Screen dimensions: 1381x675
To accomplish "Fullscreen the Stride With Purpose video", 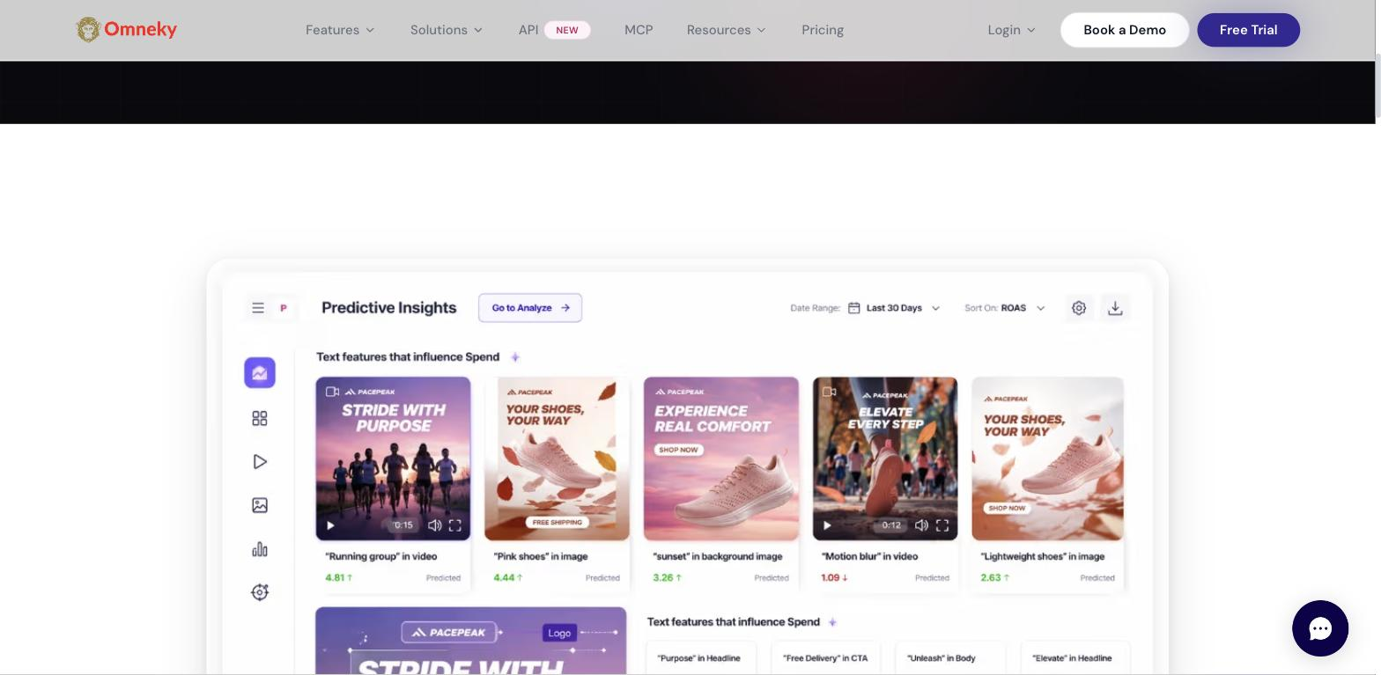I will coord(455,526).
